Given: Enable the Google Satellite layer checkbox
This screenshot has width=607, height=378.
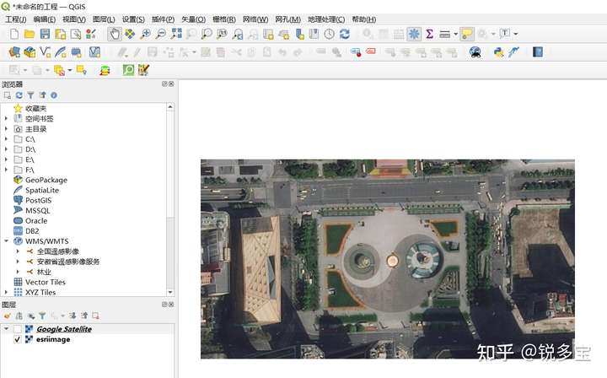Looking at the screenshot, I should [x=18, y=329].
